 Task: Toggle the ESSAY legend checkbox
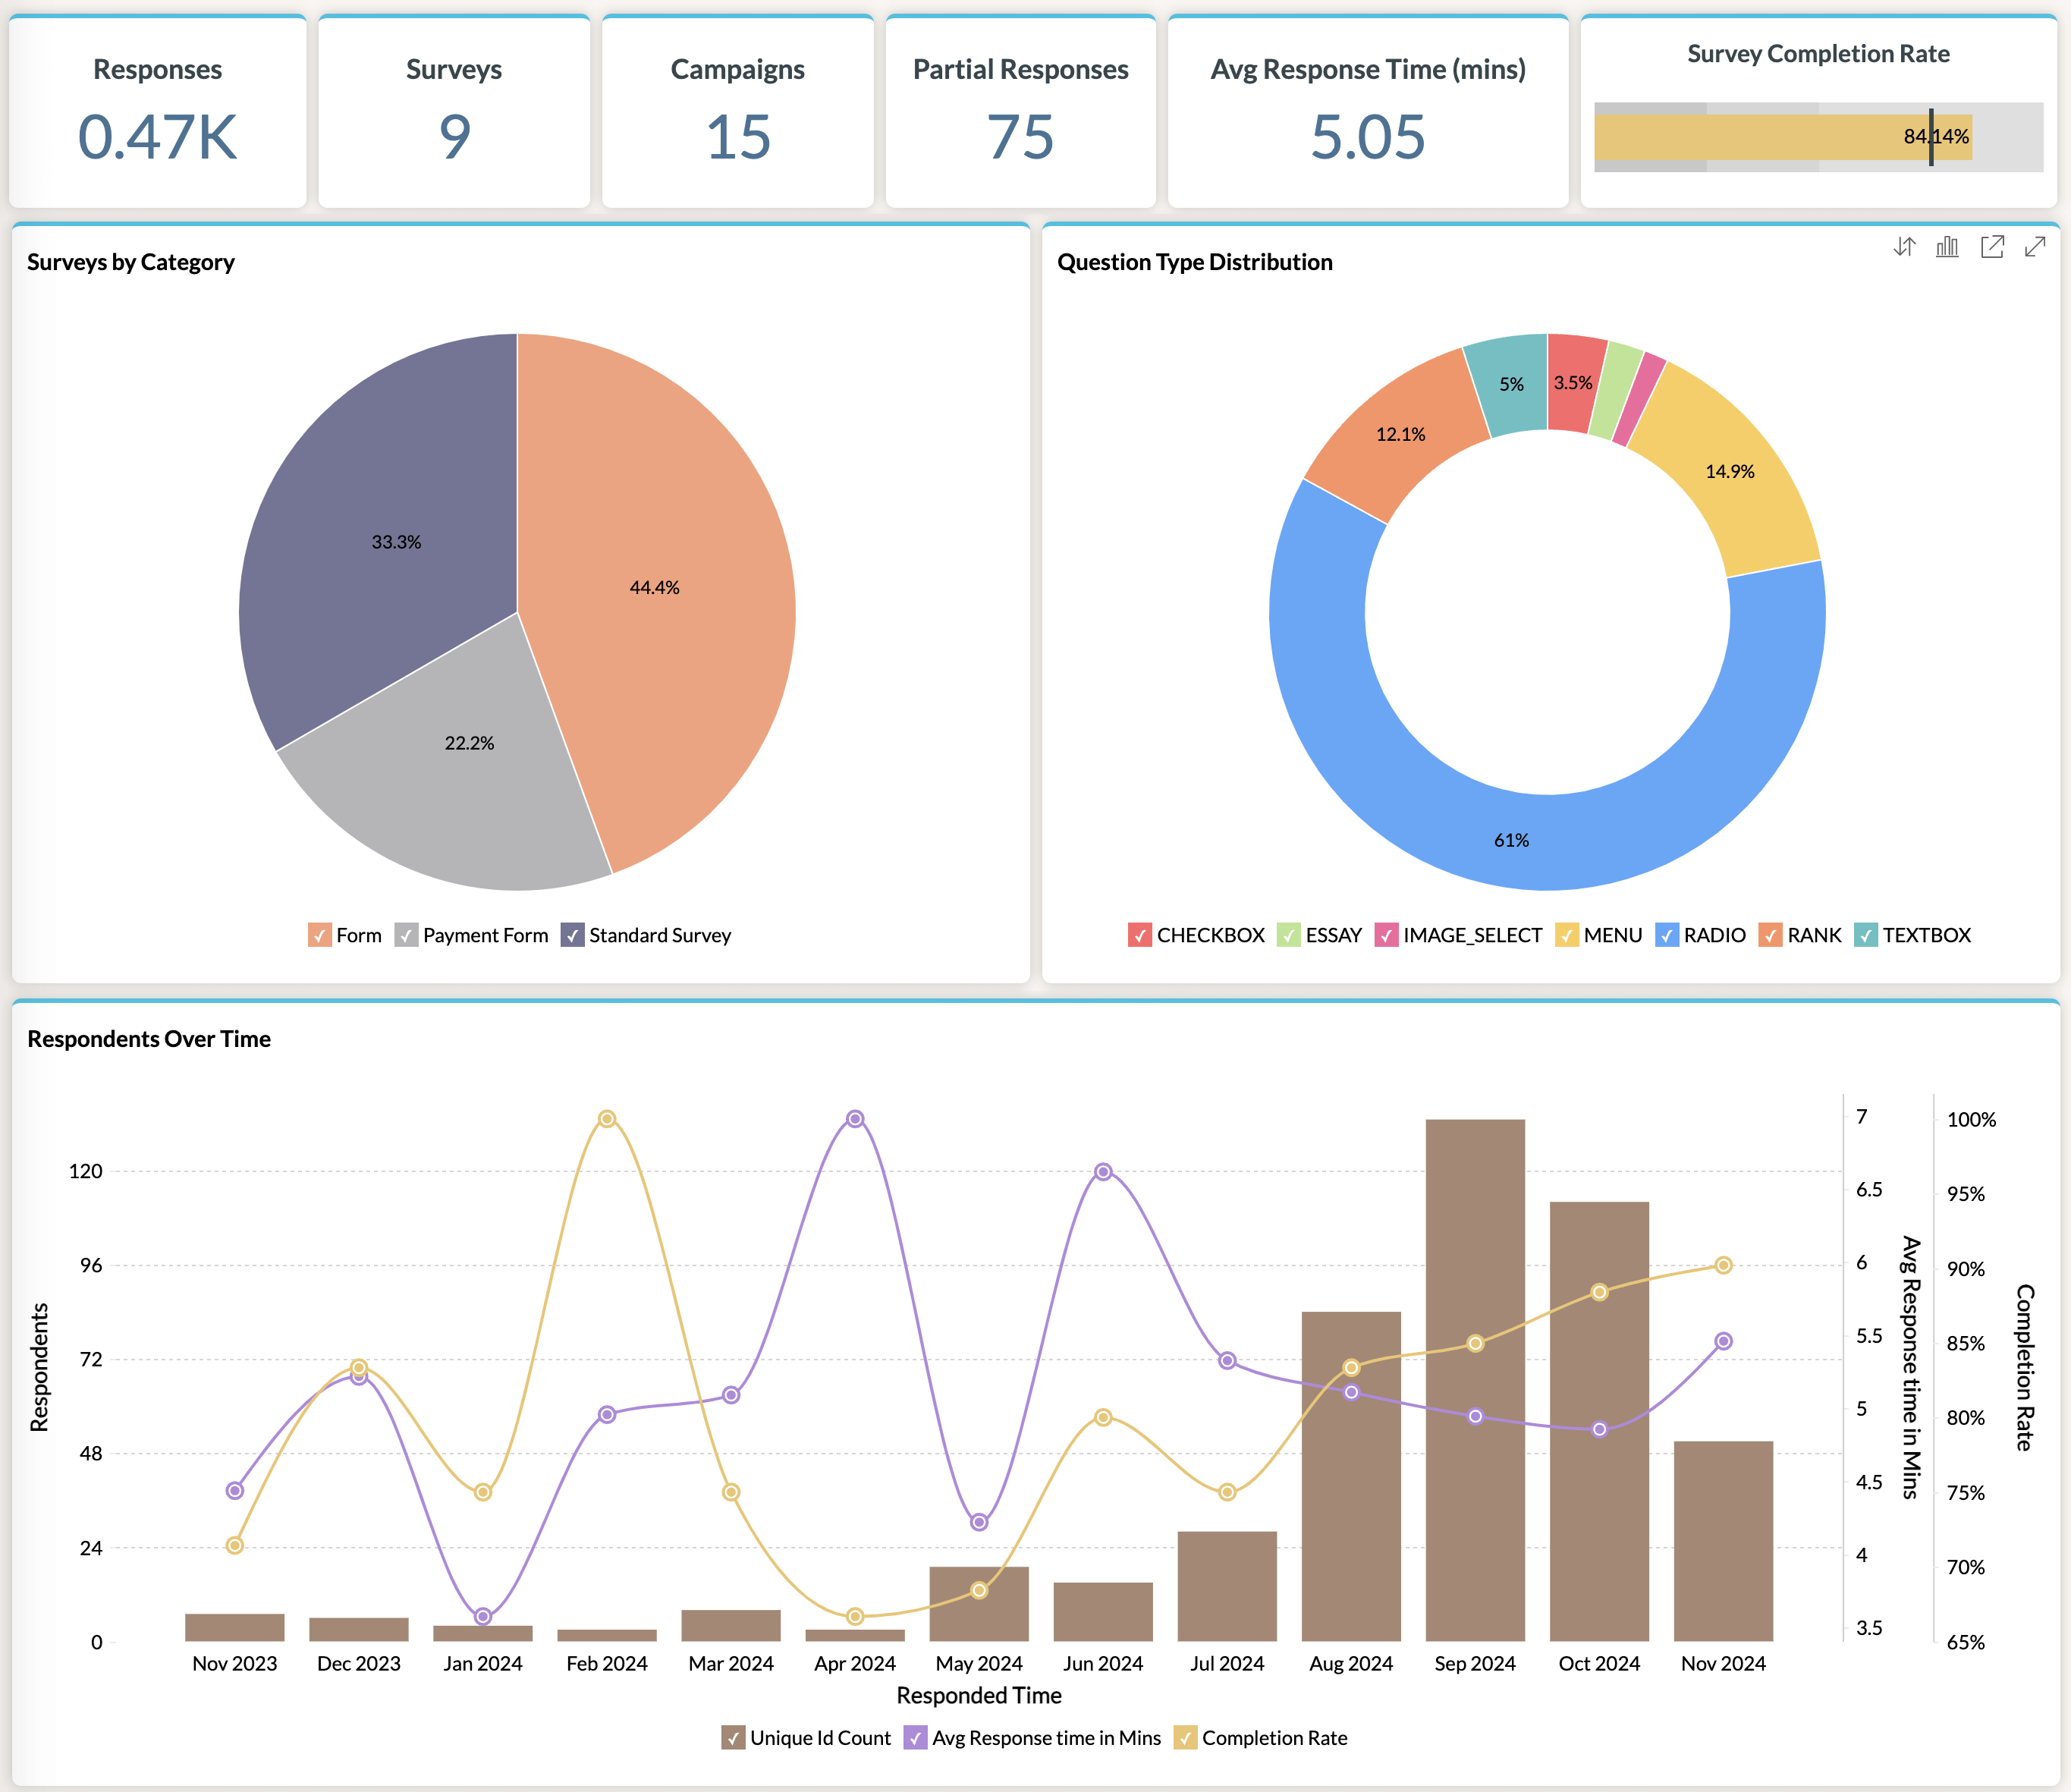pyautogui.click(x=1288, y=935)
